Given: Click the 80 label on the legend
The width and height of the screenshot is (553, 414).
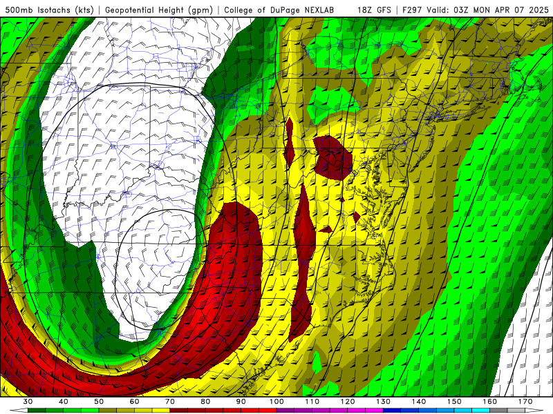Looking at the screenshot, I should [x=205, y=402].
